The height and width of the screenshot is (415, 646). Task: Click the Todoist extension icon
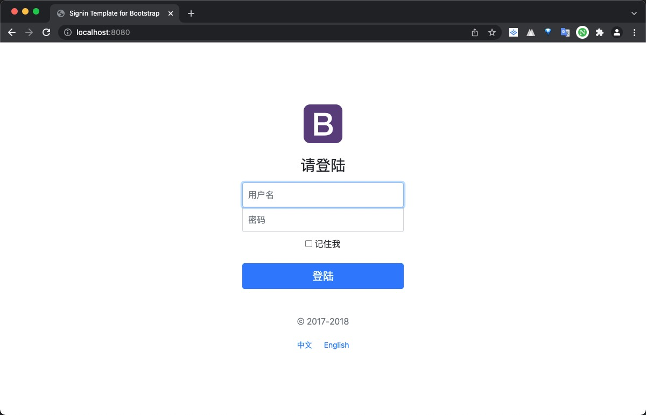513,32
